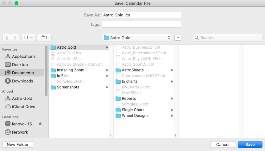The height and width of the screenshot is (151, 265).
Task: Click the AstroGold2.ics file
Action: pos(79,59)
